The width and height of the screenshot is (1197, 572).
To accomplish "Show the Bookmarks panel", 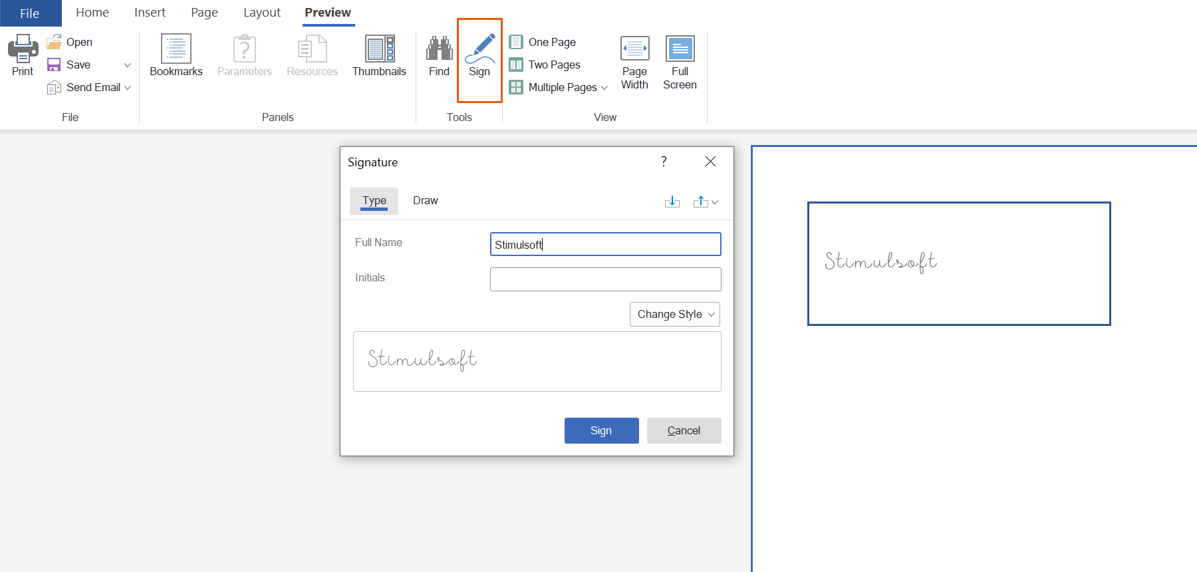I will [x=176, y=56].
